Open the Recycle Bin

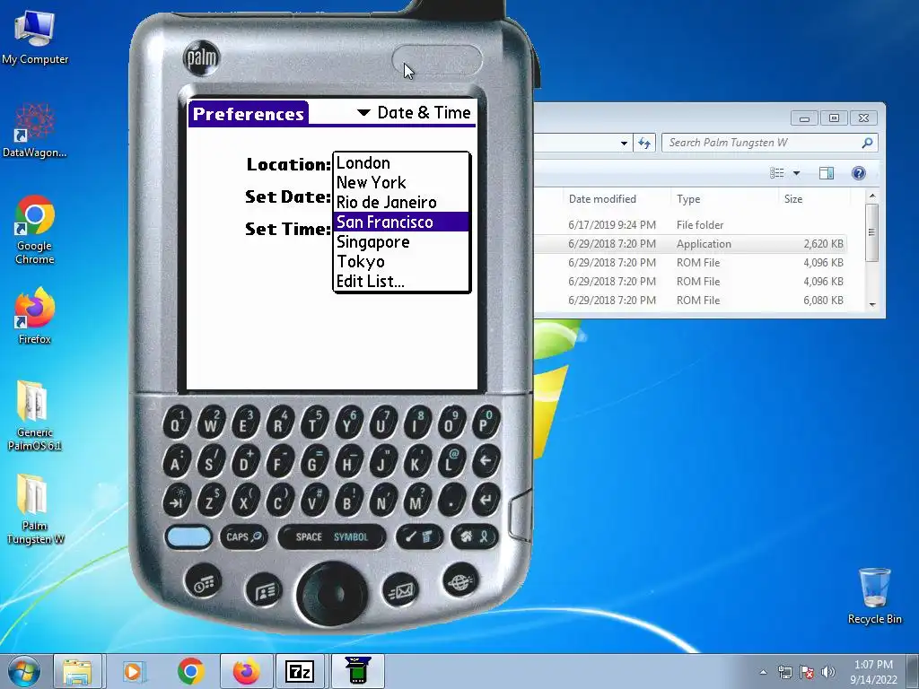874,596
